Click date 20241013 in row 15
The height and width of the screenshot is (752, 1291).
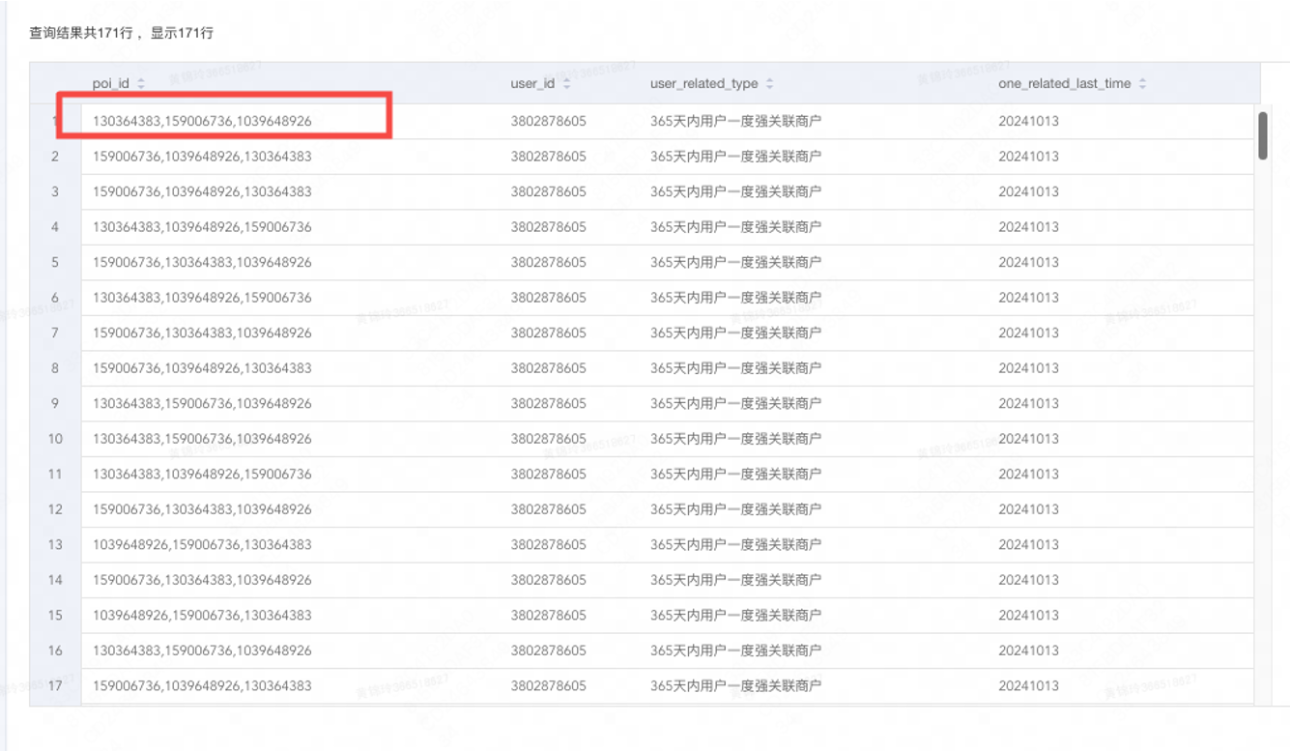coord(1028,615)
